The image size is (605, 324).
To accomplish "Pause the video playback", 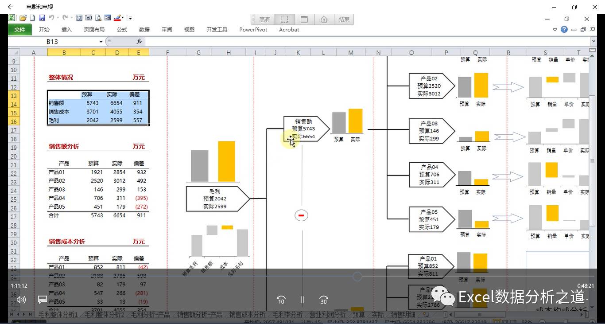I will [302, 300].
